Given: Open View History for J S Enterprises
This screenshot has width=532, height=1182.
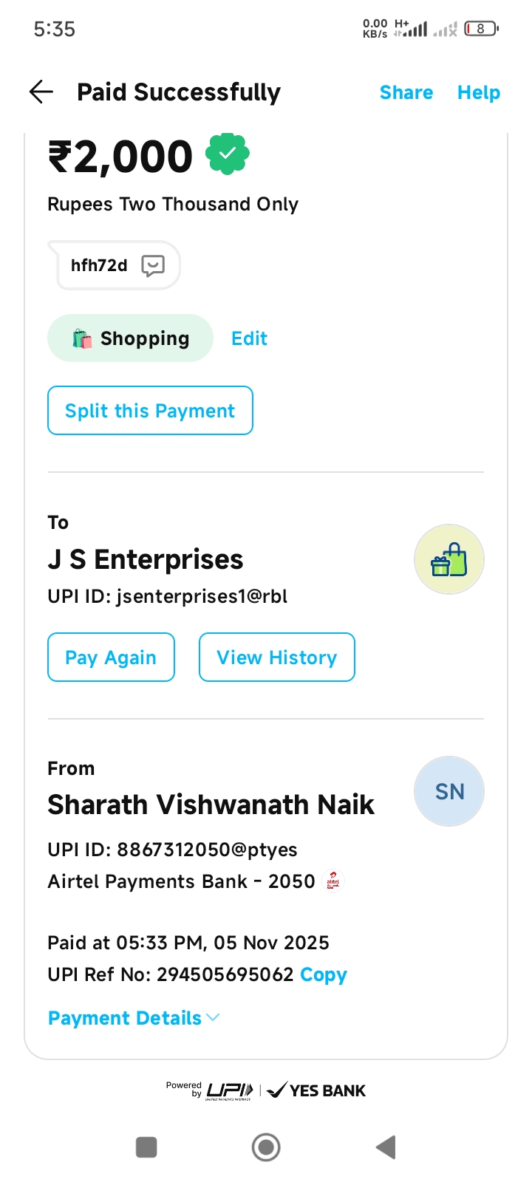Looking at the screenshot, I should [x=276, y=657].
